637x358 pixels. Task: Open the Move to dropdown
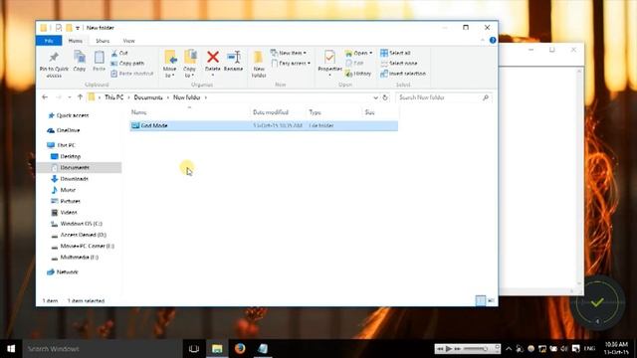point(170,73)
